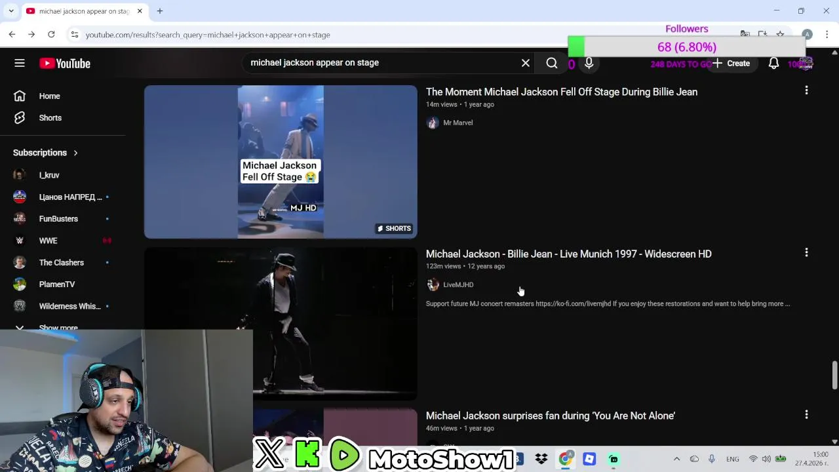The height and width of the screenshot is (472, 839).
Task: Click the scrollbar up arrow
Action: pos(834,52)
